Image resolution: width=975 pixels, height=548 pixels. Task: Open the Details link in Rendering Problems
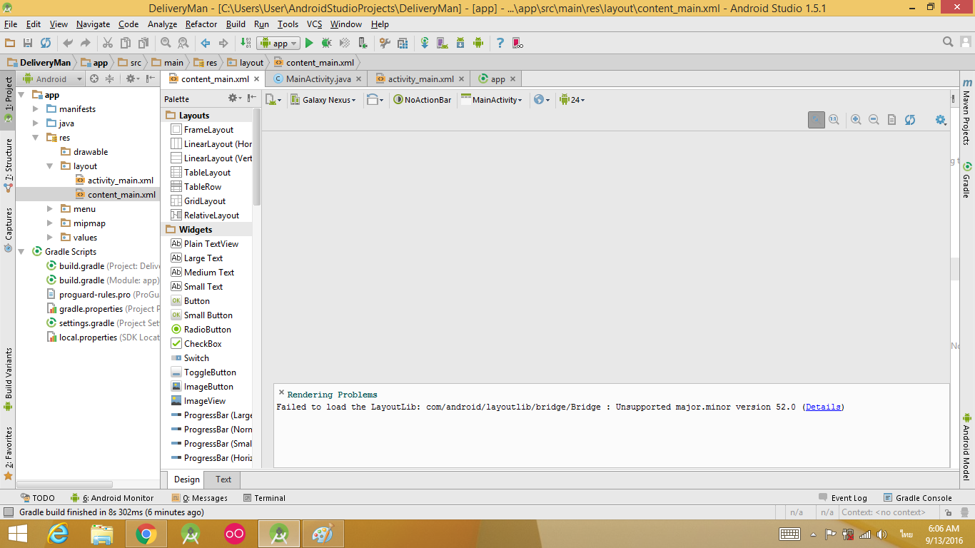coord(823,407)
